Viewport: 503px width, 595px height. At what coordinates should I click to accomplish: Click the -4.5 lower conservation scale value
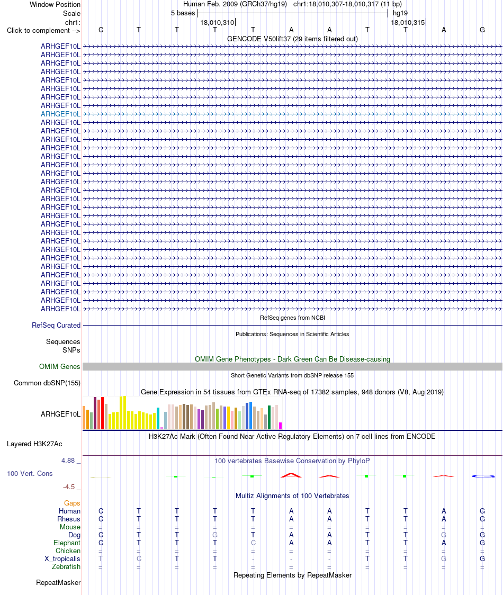(x=69, y=487)
